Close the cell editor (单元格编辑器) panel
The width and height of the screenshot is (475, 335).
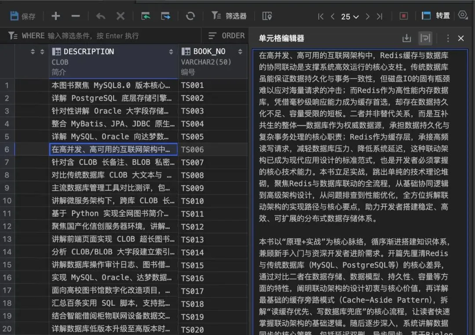point(461,38)
